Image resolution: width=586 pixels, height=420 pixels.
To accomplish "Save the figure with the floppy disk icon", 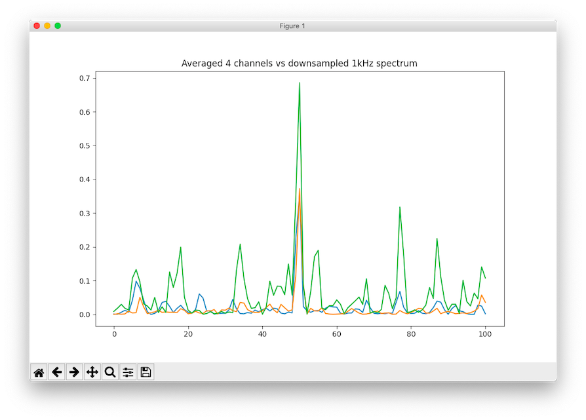I will (x=146, y=372).
